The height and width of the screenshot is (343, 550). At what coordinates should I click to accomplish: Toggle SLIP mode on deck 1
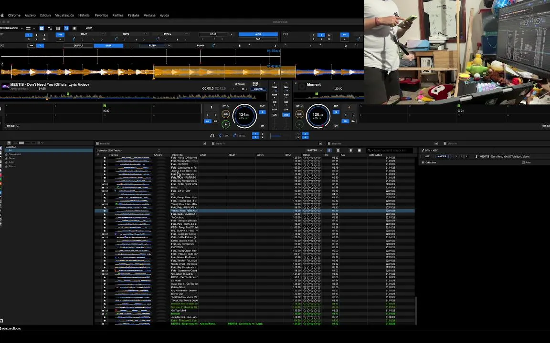pos(262,106)
